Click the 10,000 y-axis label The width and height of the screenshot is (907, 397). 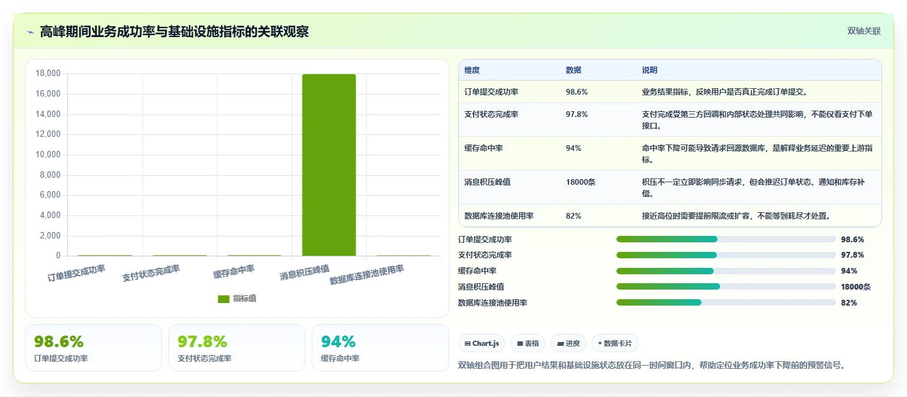pos(48,155)
